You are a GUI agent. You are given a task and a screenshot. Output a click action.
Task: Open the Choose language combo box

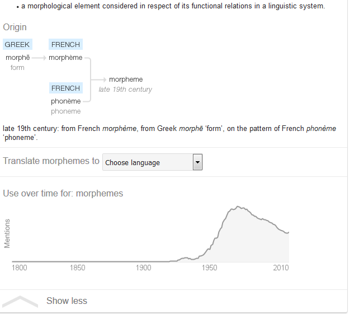pyautogui.click(x=147, y=162)
